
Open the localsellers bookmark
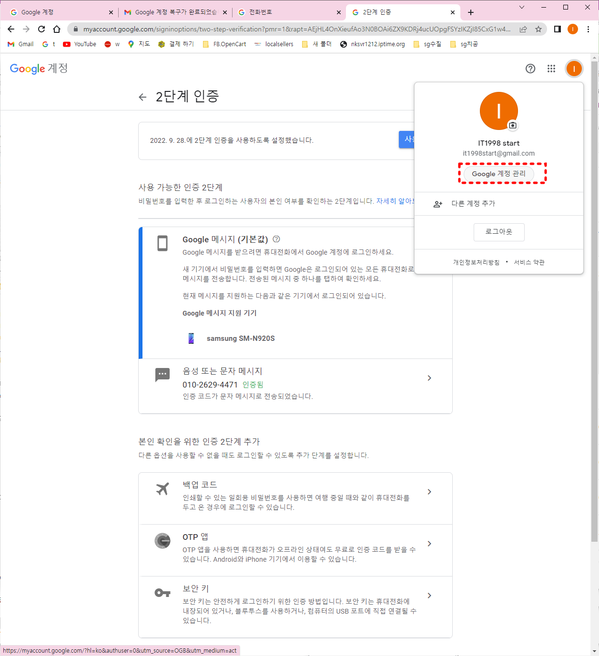tap(274, 44)
